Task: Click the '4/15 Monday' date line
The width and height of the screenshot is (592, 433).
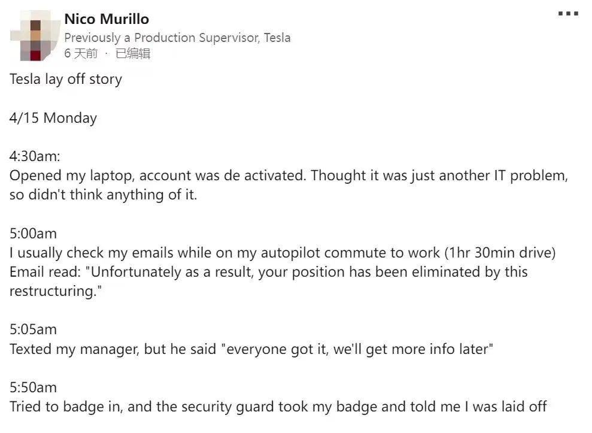Action: (x=53, y=118)
